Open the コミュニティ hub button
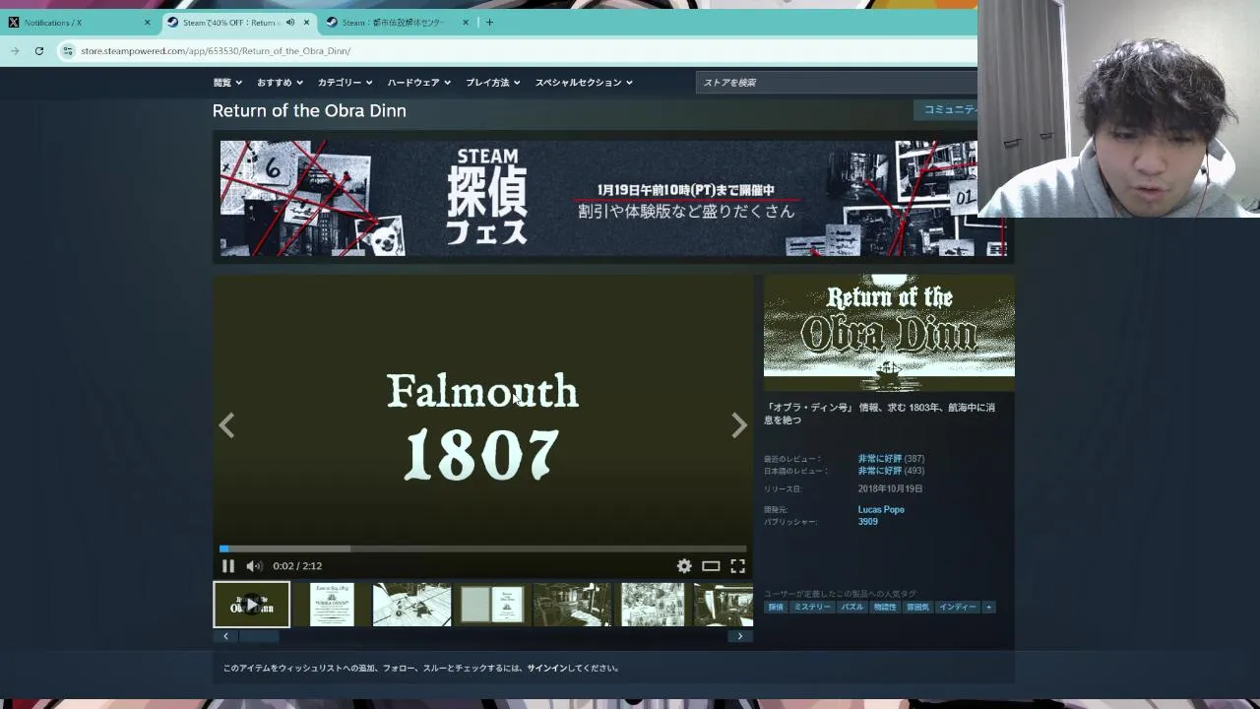Screen dimensions: 1260x709 [946, 109]
